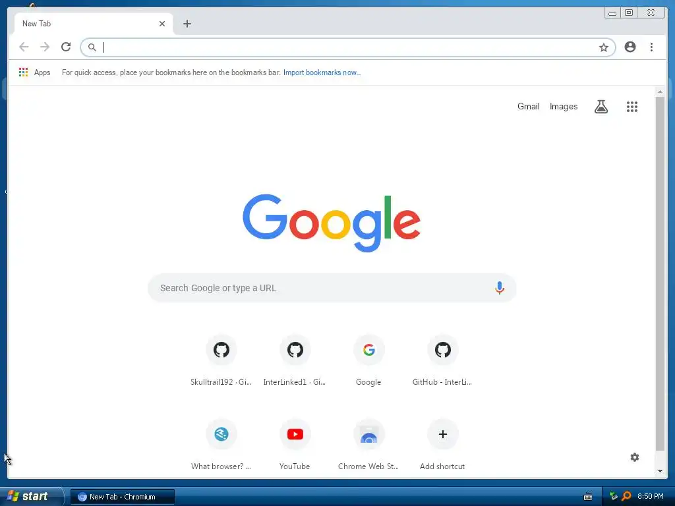Open a new tab with the plus button
675x506 pixels.
pyautogui.click(x=187, y=24)
